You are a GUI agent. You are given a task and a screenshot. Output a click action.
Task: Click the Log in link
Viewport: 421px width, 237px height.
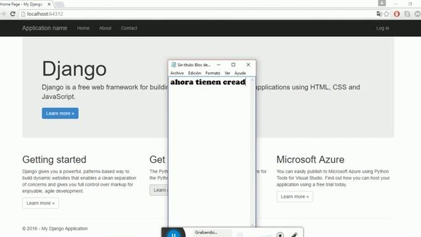coord(382,28)
